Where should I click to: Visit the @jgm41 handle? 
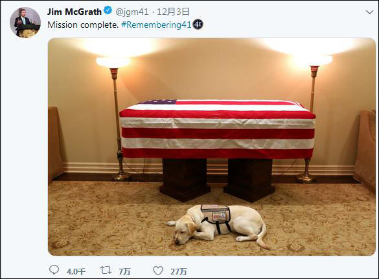click(132, 12)
